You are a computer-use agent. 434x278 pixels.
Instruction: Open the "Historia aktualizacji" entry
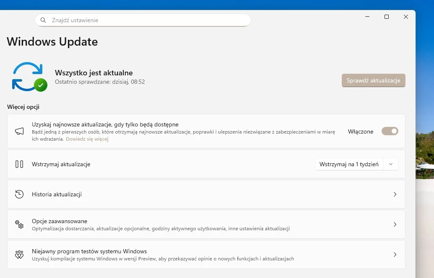57,194
